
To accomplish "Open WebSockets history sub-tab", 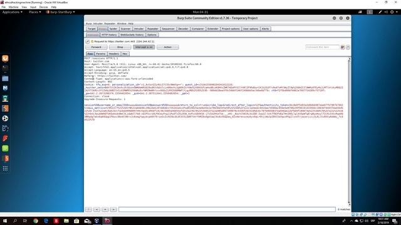I will pos(132,35).
